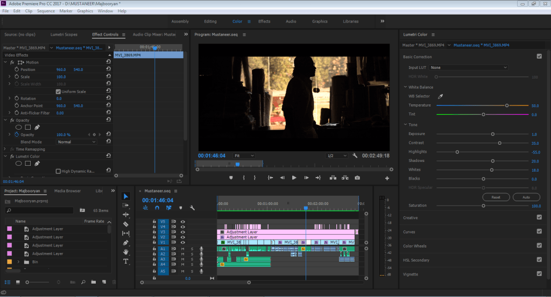The width and height of the screenshot is (551, 297).
Task: Reset the Position parameter in Effect Controls
Action: click(109, 70)
